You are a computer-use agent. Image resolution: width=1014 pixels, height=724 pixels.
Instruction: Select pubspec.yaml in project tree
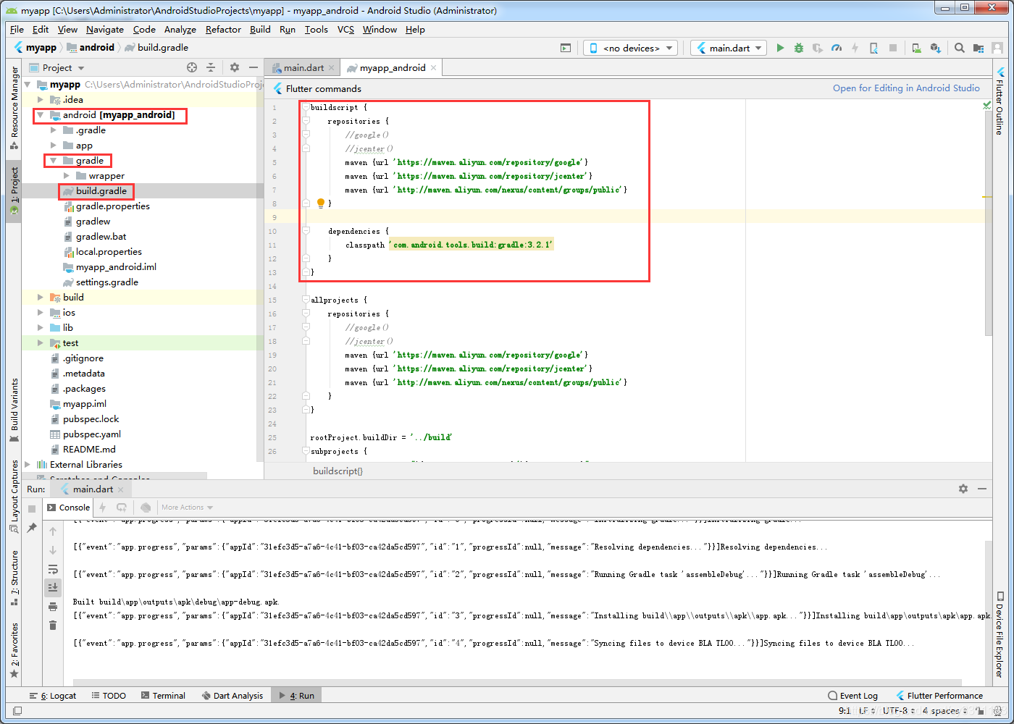click(x=91, y=434)
